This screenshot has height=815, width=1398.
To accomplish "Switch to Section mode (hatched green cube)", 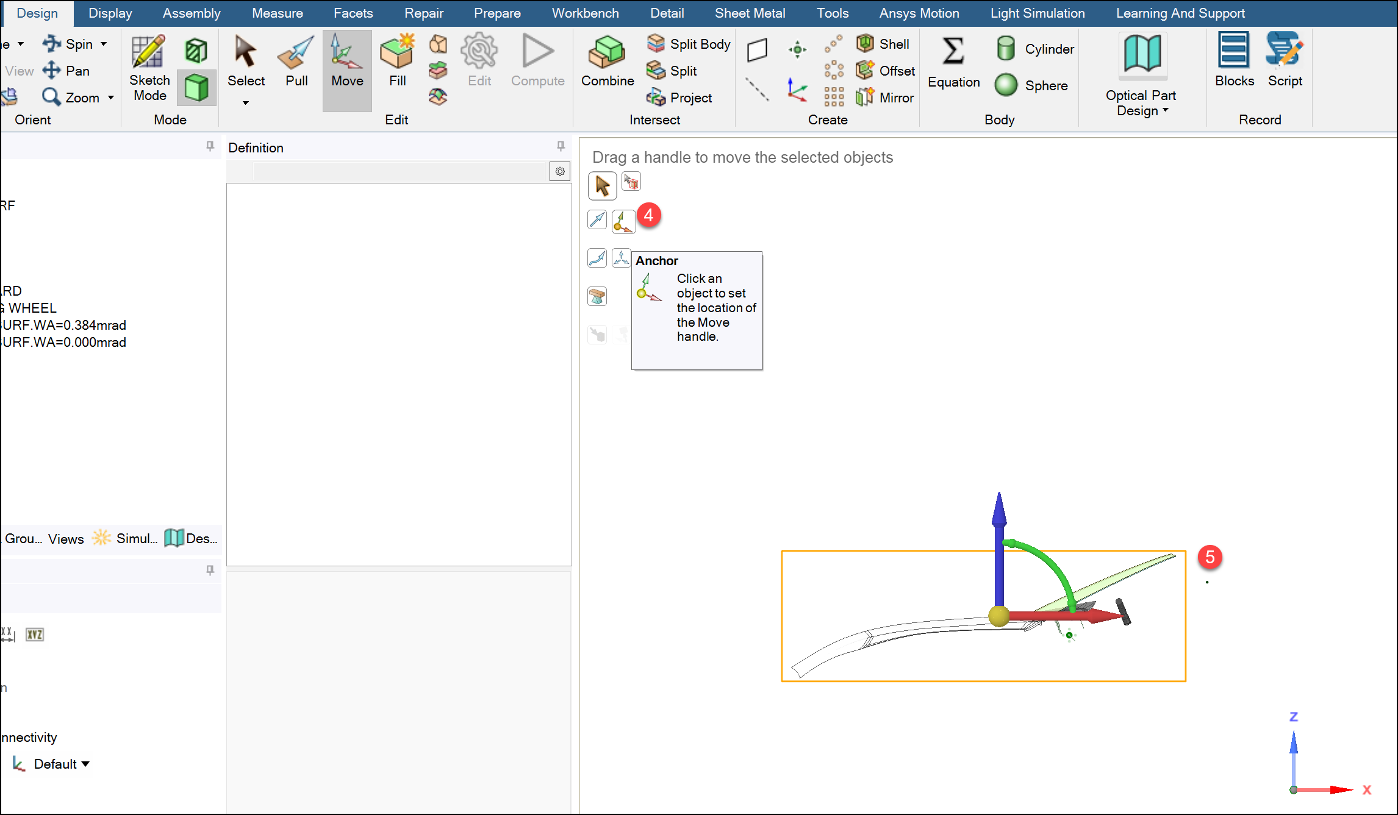I will 196,50.
